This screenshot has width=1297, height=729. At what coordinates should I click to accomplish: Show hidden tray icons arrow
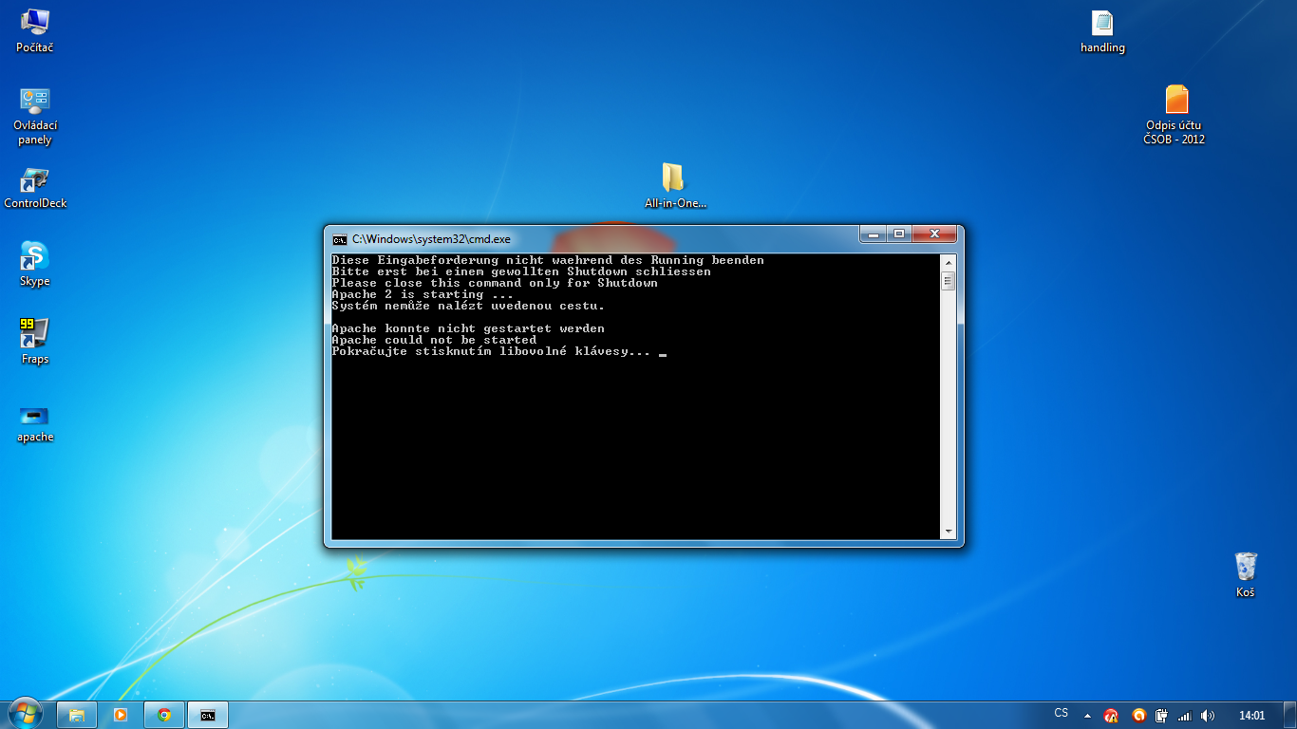tap(1086, 716)
